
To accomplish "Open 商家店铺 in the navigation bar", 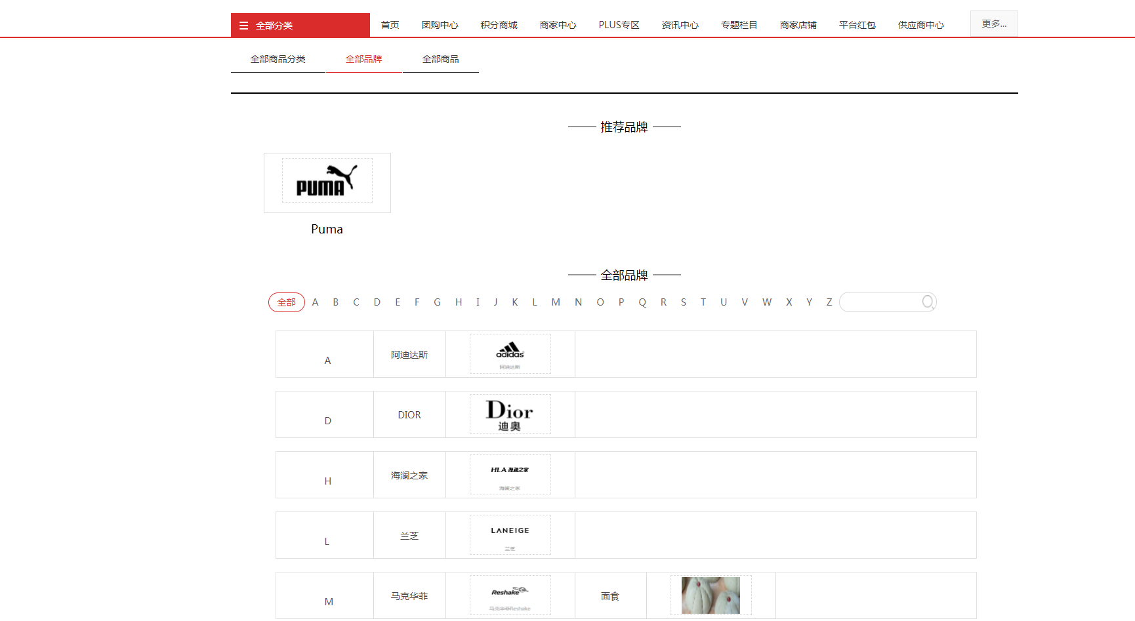I will 798,25.
